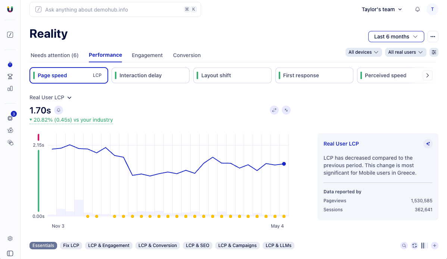The height and width of the screenshot is (259, 447).
Task: Switch to the Needs attention (6) tab
Action: 54,55
